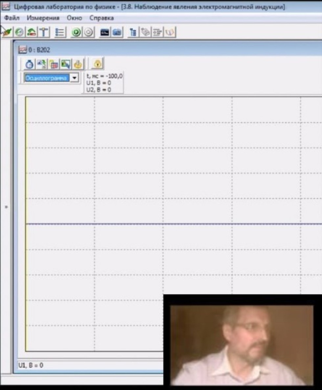Click the green play start-measurement icon
Image resolution: width=322 pixels, height=390 pixels.
pyautogui.click(x=76, y=32)
